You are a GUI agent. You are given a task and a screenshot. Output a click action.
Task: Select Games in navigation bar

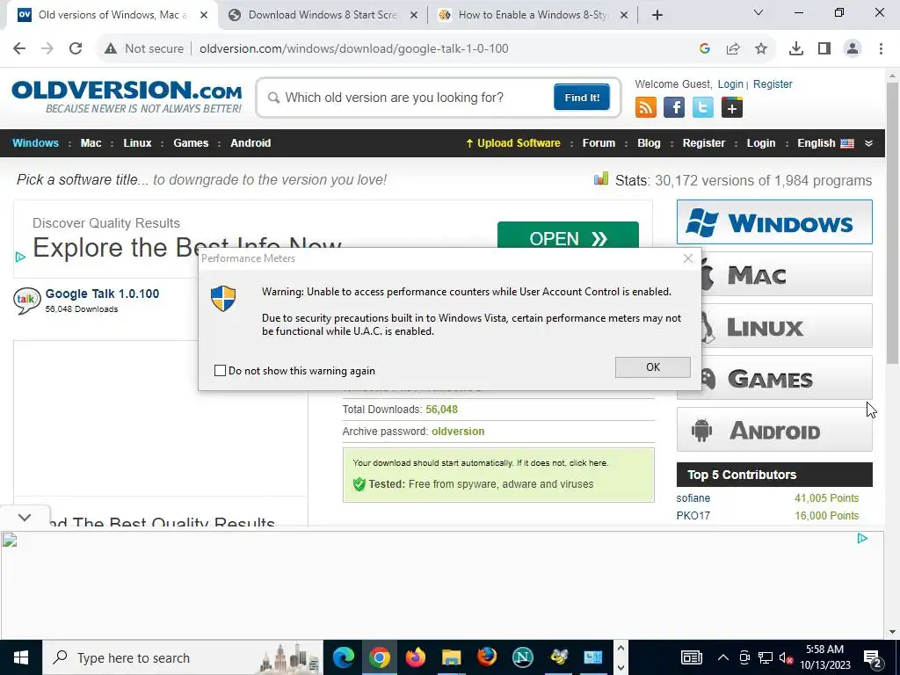[191, 143]
